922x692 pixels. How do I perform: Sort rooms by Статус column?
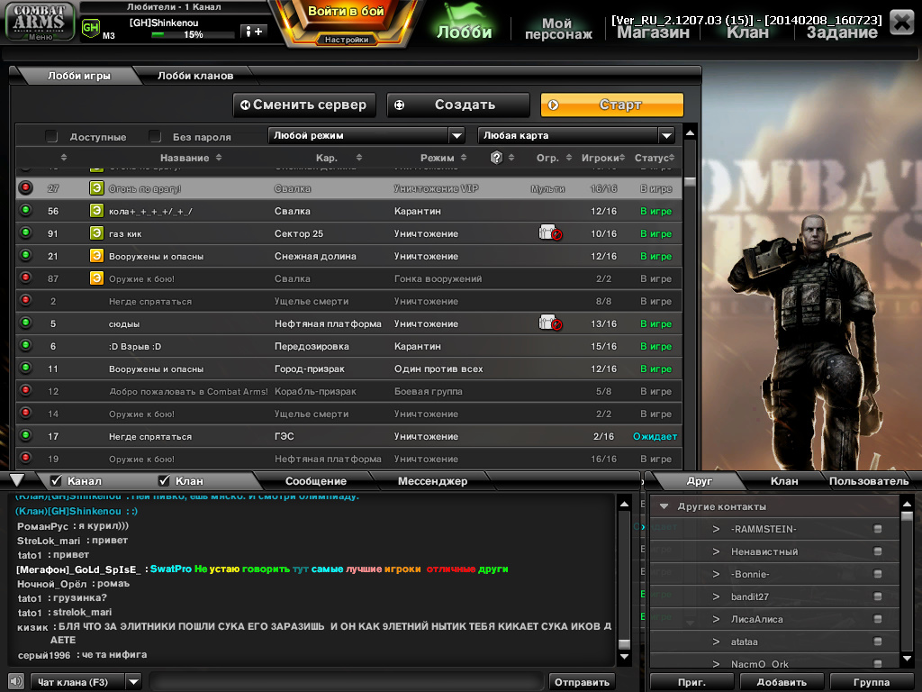point(655,158)
